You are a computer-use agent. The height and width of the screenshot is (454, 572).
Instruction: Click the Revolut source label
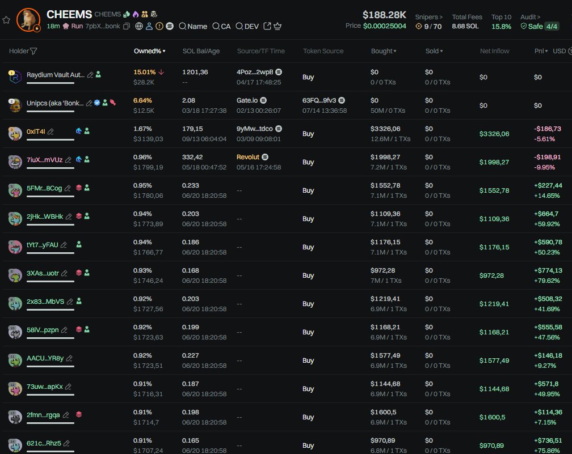pos(247,157)
